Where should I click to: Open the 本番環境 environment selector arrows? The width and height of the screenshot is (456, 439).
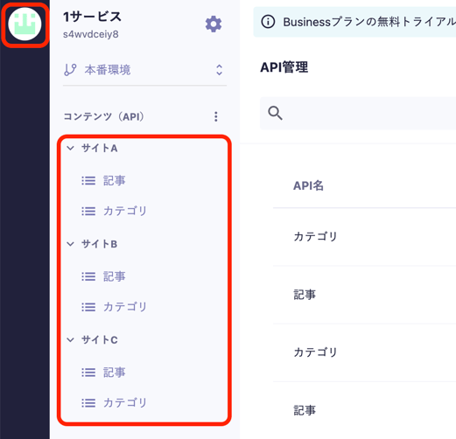pyautogui.click(x=219, y=70)
